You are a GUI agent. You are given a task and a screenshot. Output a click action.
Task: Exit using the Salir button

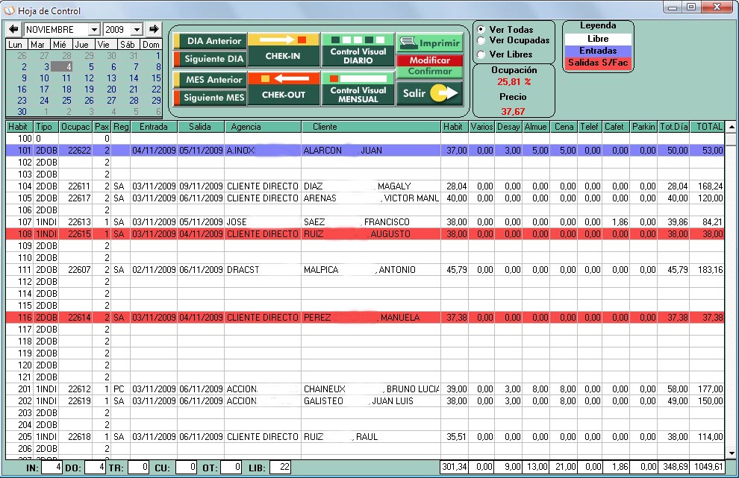click(429, 93)
